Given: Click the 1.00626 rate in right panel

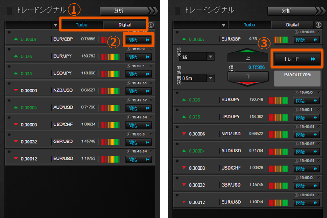Looking at the screenshot, I should [x=256, y=168].
